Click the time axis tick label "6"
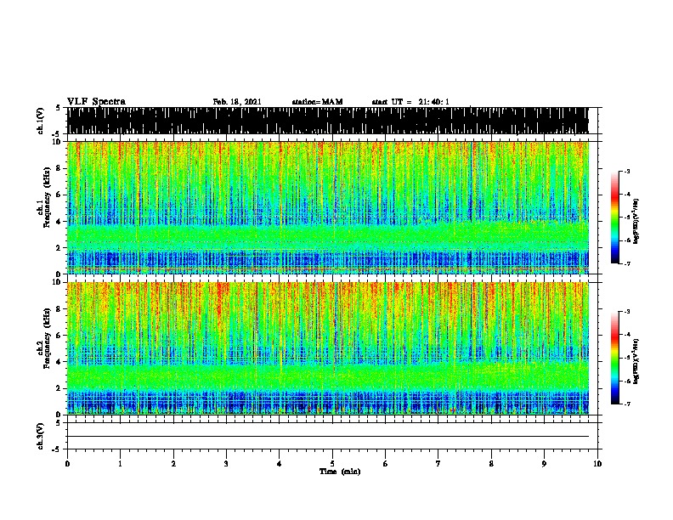The width and height of the screenshot is (673, 520). pyautogui.click(x=386, y=464)
